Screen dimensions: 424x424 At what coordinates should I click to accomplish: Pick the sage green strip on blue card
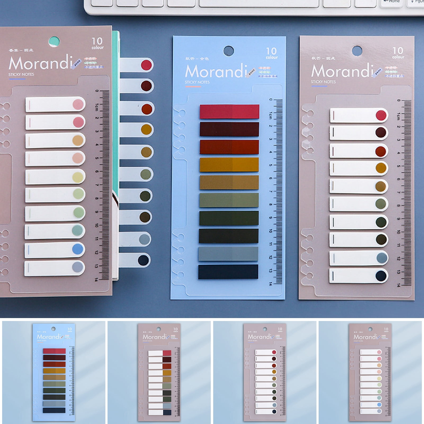(229, 200)
